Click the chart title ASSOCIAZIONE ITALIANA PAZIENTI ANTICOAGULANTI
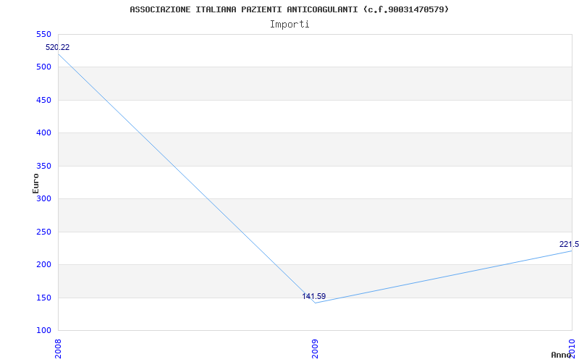The height and width of the screenshot is (362, 579). click(x=289, y=9)
